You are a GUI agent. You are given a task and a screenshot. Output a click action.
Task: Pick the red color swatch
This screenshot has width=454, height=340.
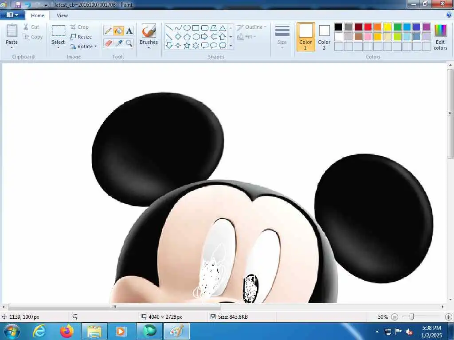(x=368, y=27)
